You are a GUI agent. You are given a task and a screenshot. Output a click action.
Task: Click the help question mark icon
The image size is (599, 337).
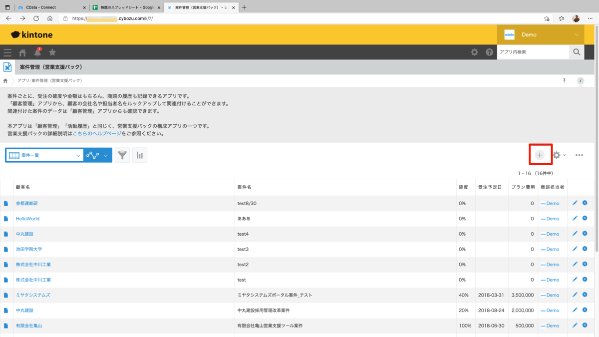point(489,52)
